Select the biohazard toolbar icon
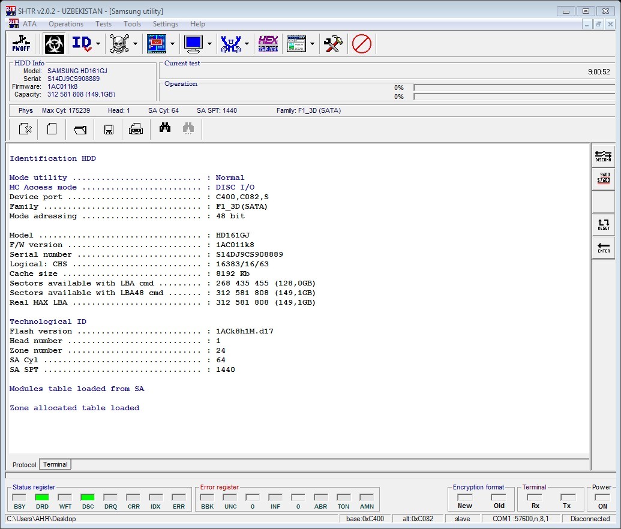621x529 pixels. coord(54,44)
